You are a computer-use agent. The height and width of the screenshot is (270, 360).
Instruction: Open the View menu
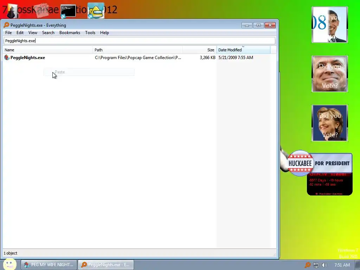33,33
